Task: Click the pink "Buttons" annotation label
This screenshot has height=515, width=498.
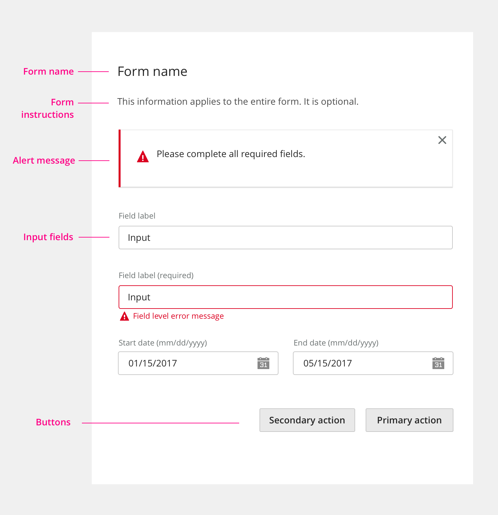Action: pos(53,422)
